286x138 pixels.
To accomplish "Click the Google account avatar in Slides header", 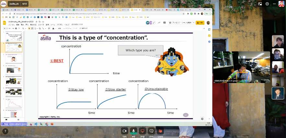I will pyautogui.click(x=208, y=23).
